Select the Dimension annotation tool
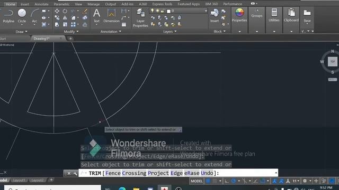The width and height of the screenshot is (339, 190). pos(111,15)
